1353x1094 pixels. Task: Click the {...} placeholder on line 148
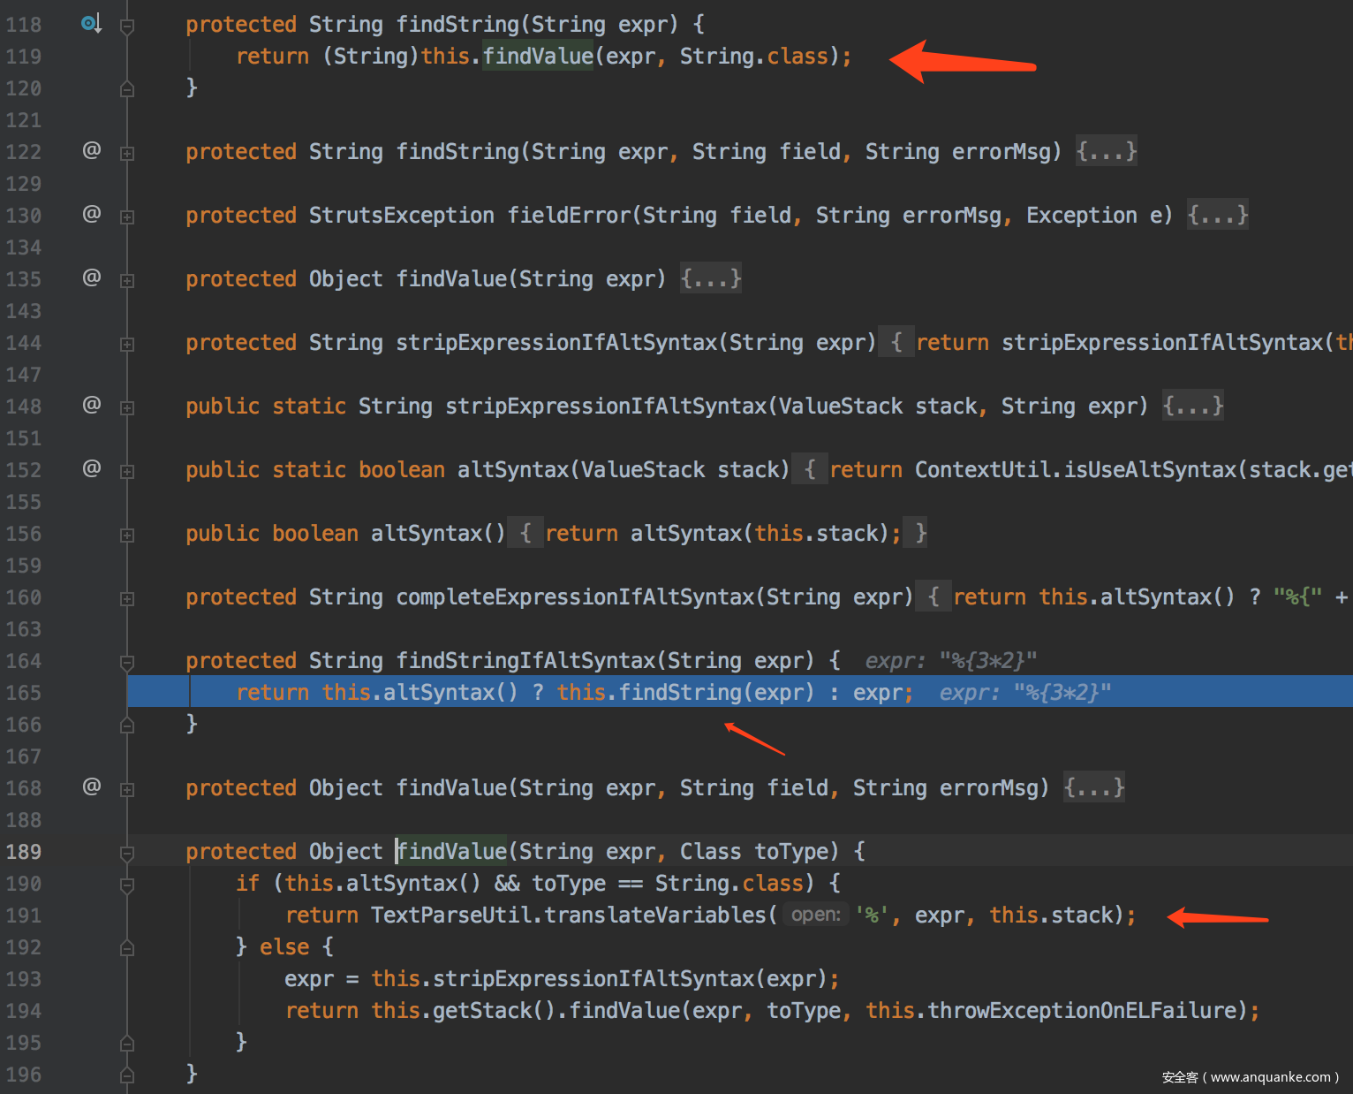tap(1192, 406)
